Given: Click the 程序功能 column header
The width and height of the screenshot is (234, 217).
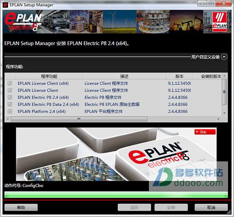Looking at the screenshot, I should (49, 76).
